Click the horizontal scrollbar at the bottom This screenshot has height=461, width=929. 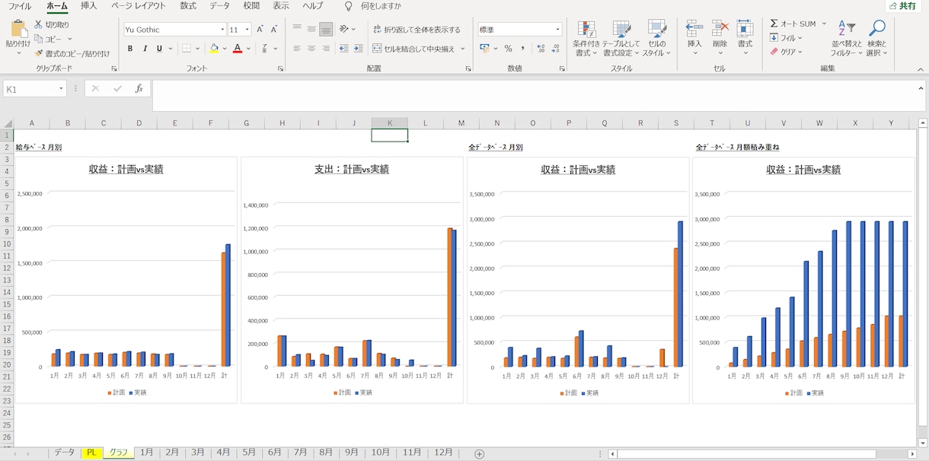pyautogui.click(x=748, y=454)
